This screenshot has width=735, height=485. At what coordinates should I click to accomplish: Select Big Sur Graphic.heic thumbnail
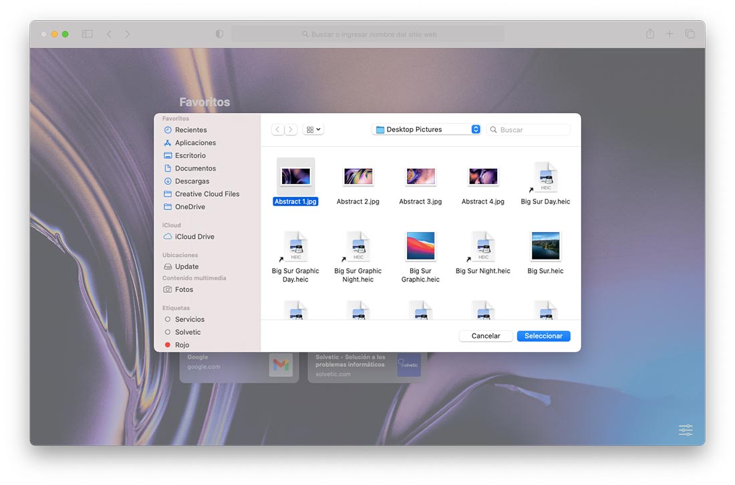[x=420, y=246]
